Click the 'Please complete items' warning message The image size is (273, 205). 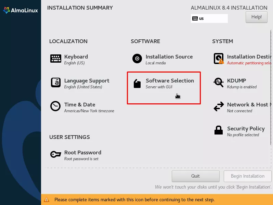(134, 200)
